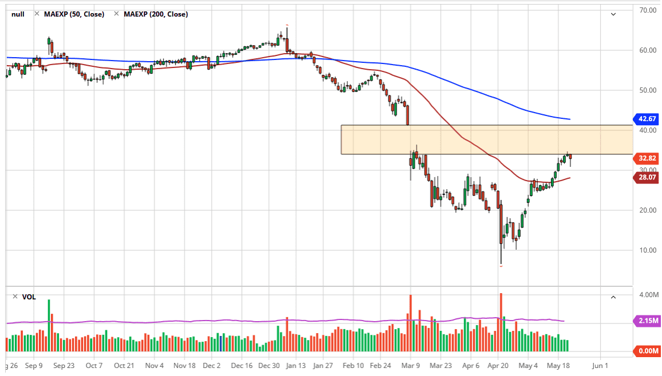Click the red 0.00M volume tag
The height and width of the screenshot is (376, 662).
pyautogui.click(x=647, y=351)
